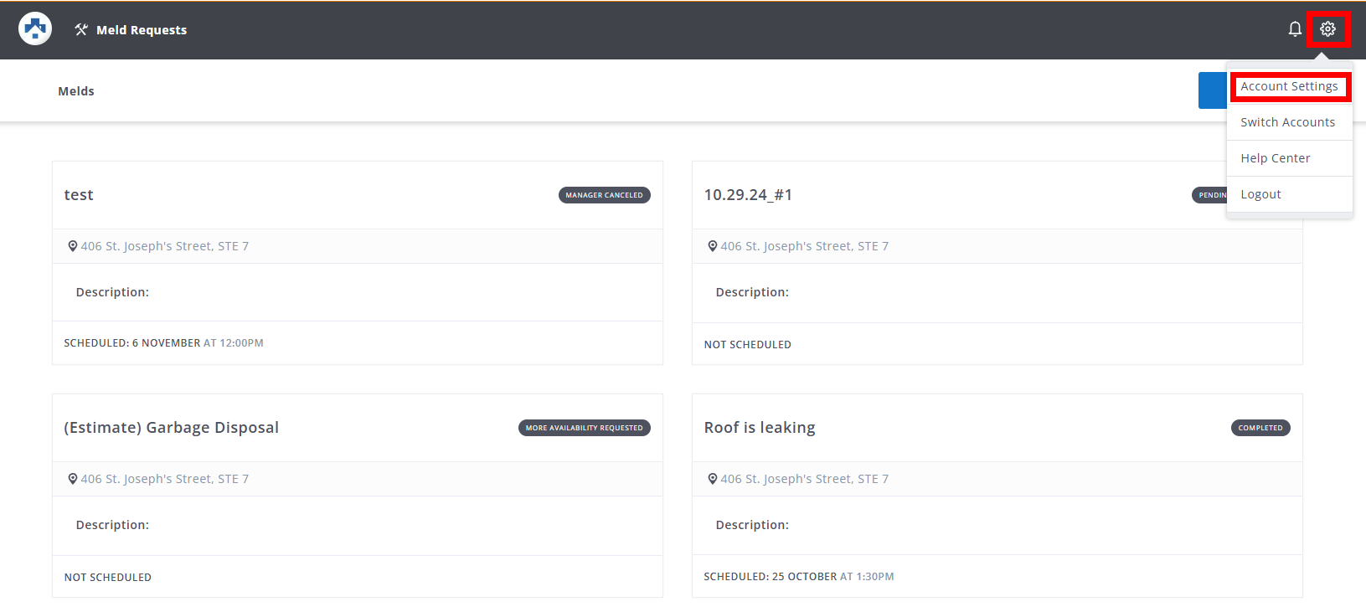Open the settings gear menu
Viewport: 1366px width, 612px height.
[x=1327, y=29]
